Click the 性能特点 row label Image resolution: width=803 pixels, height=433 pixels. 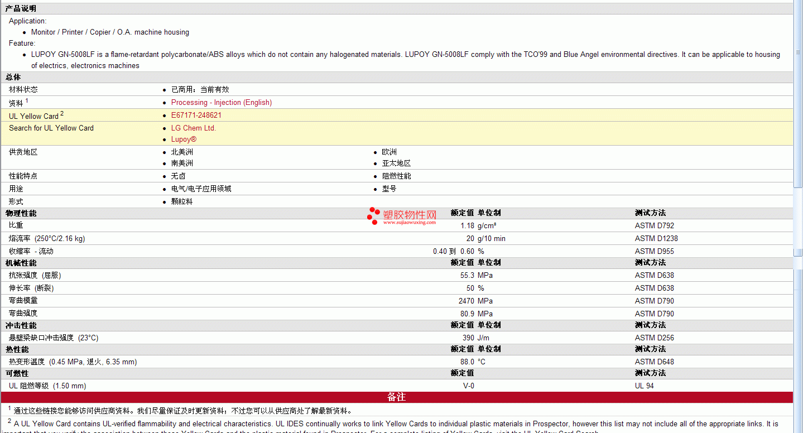(23, 176)
